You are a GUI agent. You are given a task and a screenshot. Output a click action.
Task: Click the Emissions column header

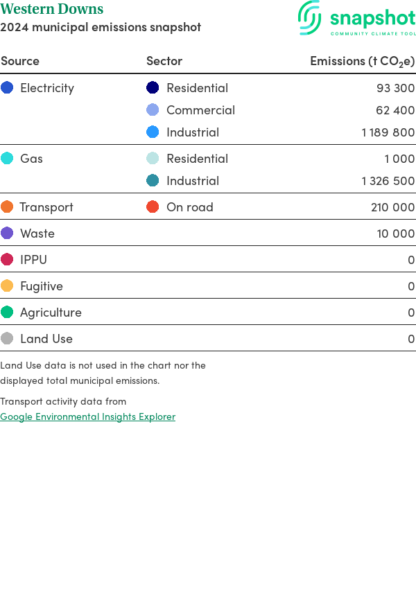[x=362, y=61]
